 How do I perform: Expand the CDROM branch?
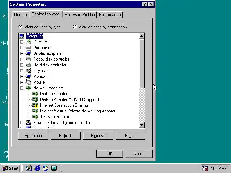pyautogui.click(x=22, y=42)
